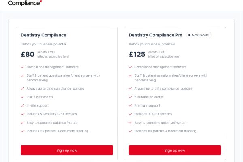243x162 pixels.
Task: Click checkmark next to 5 automated audits
Action: 130,97
